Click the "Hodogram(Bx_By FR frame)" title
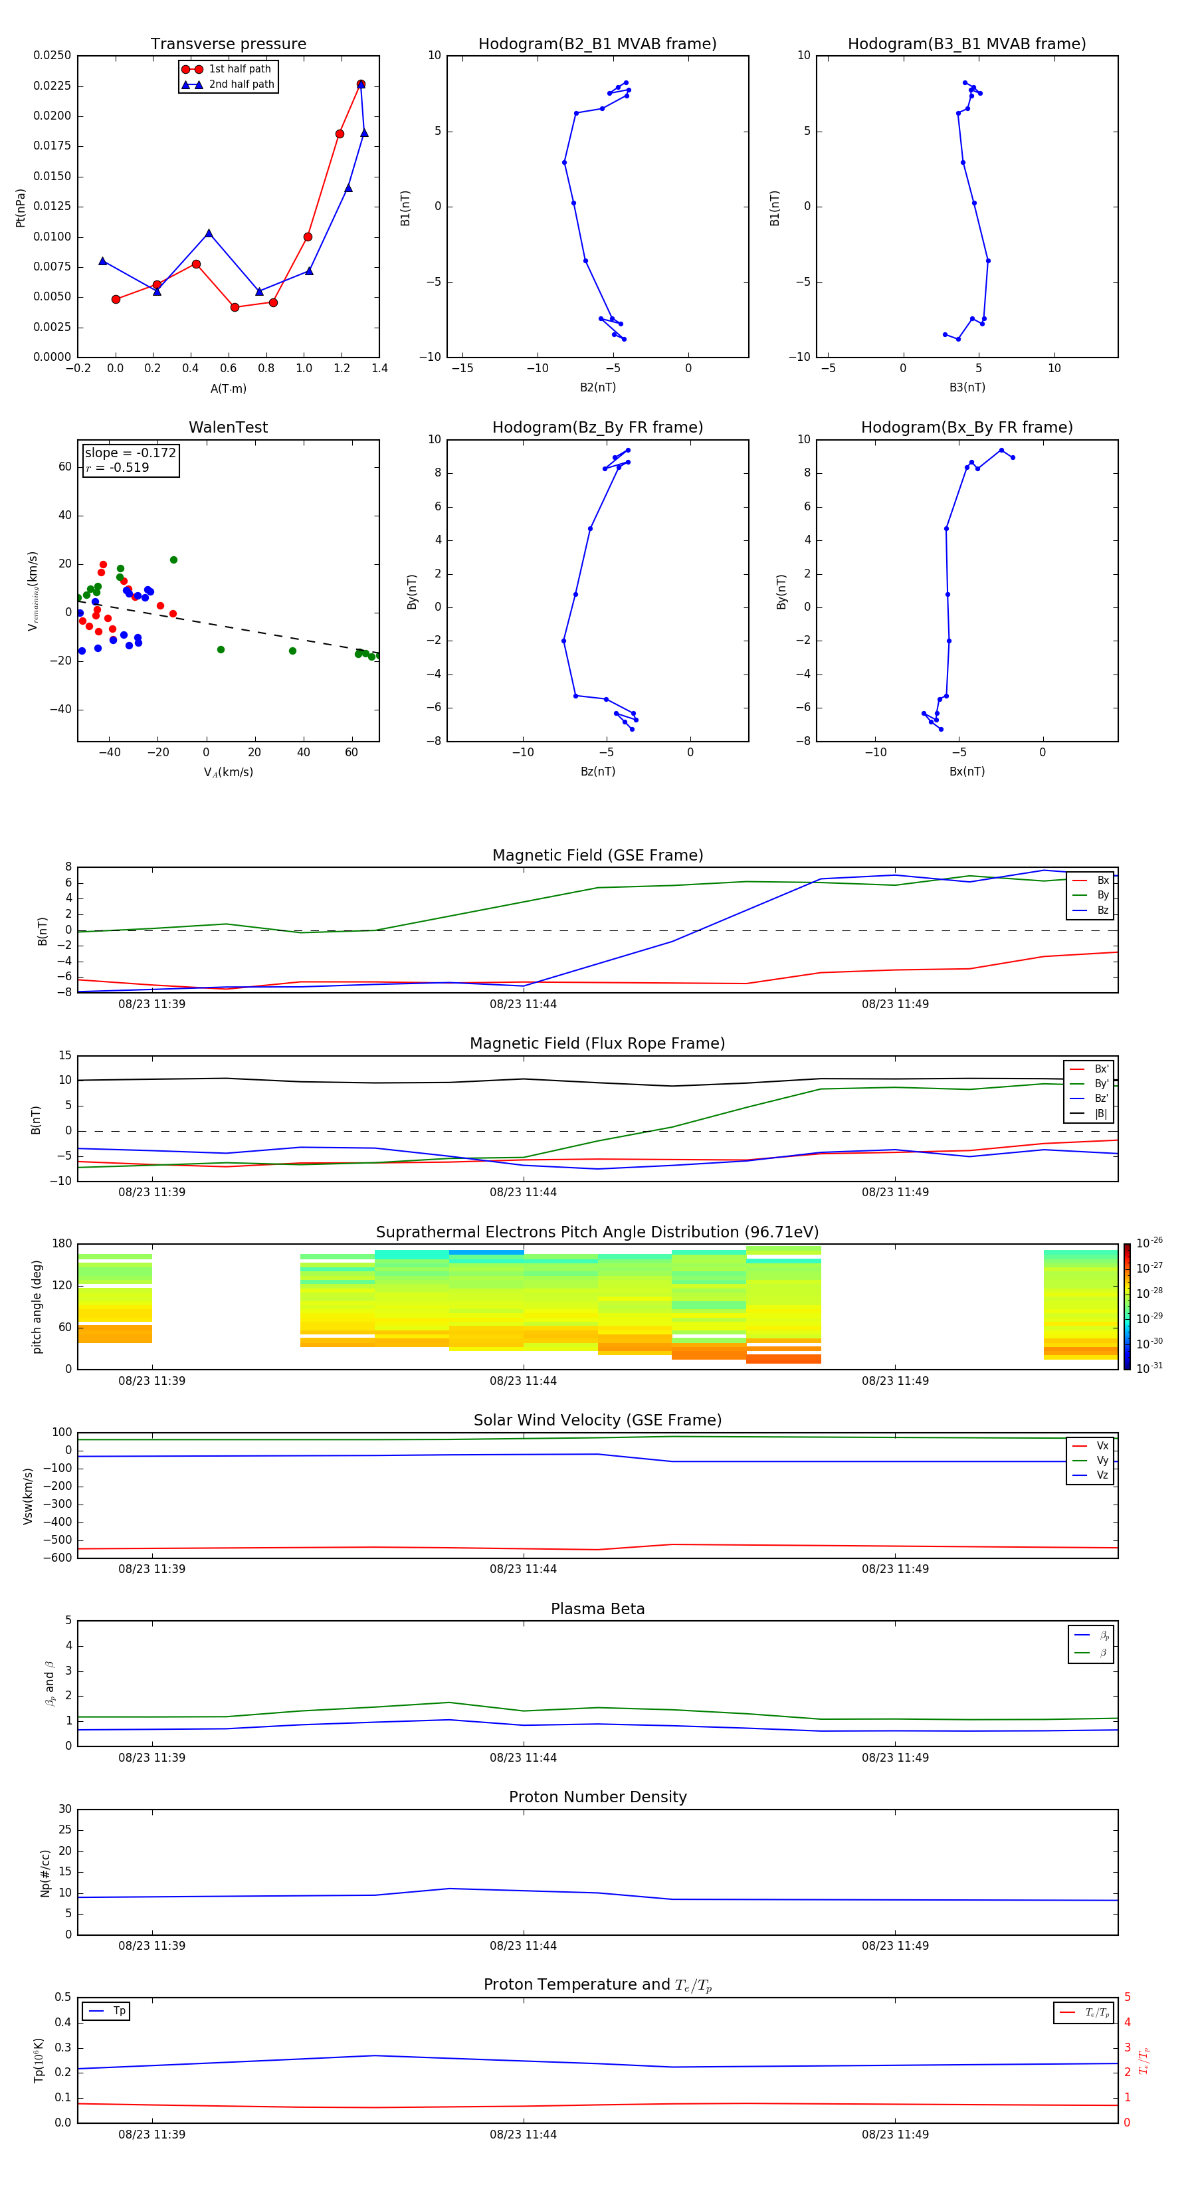The height and width of the screenshot is (2193, 1196). (x=967, y=427)
